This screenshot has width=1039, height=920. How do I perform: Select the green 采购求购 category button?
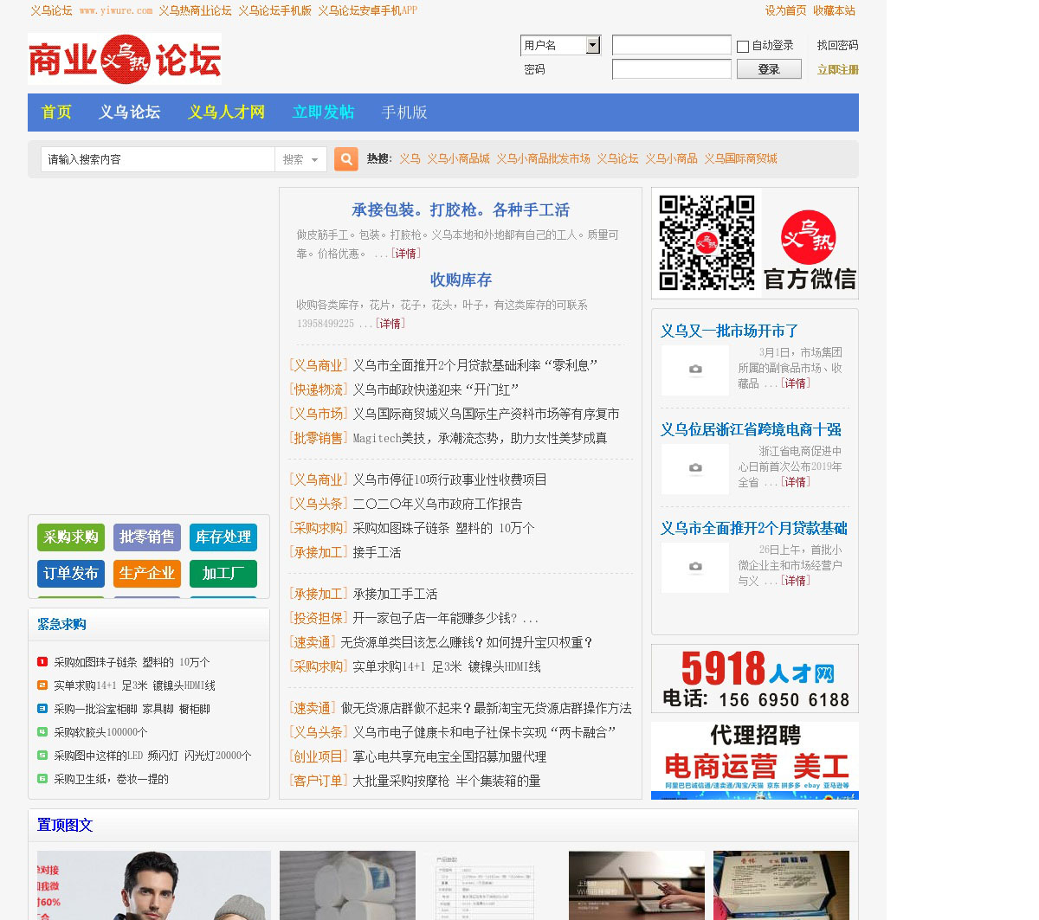pos(71,537)
